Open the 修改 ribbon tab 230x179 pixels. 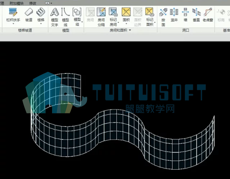(x=33, y=3)
